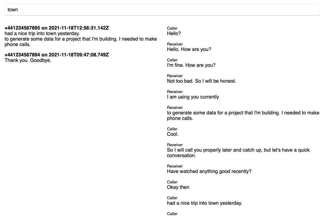Select the 'Okay then' caller line
The image size is (324, 216).
[178, 187]
